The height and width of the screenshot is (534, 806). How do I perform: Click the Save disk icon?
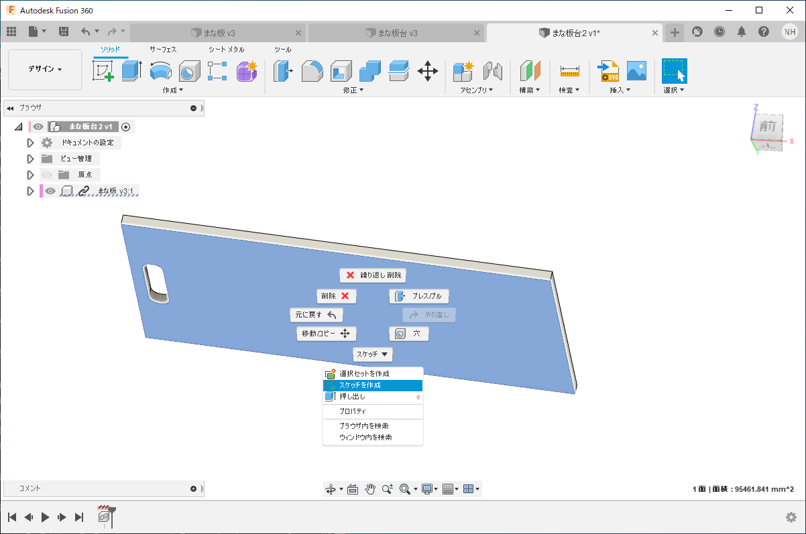[64, 31]
